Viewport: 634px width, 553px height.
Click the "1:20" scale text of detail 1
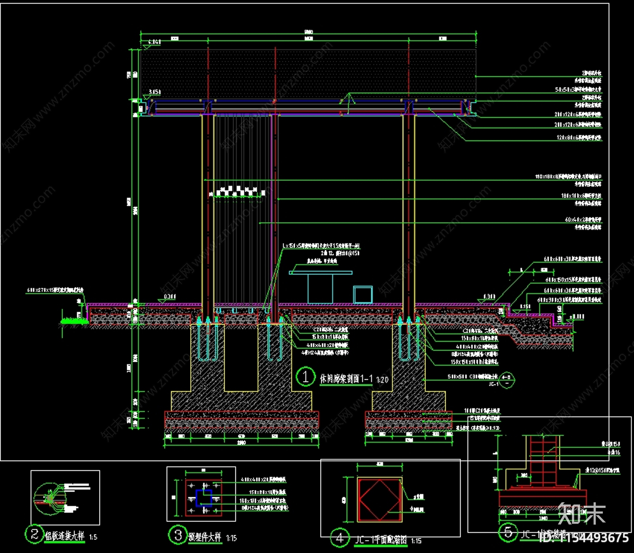[x=382, y=380]
